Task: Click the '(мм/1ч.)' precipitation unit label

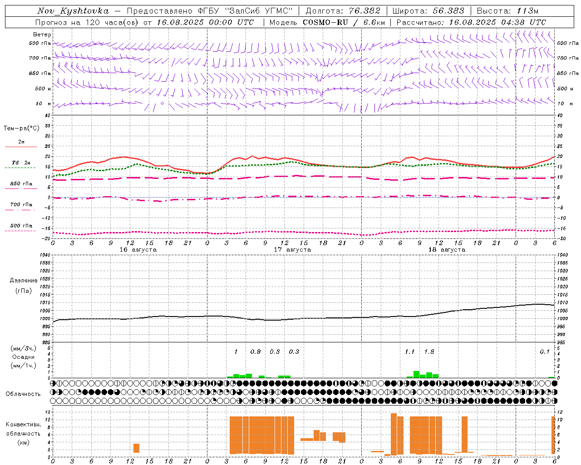Action: click(24, 366)
